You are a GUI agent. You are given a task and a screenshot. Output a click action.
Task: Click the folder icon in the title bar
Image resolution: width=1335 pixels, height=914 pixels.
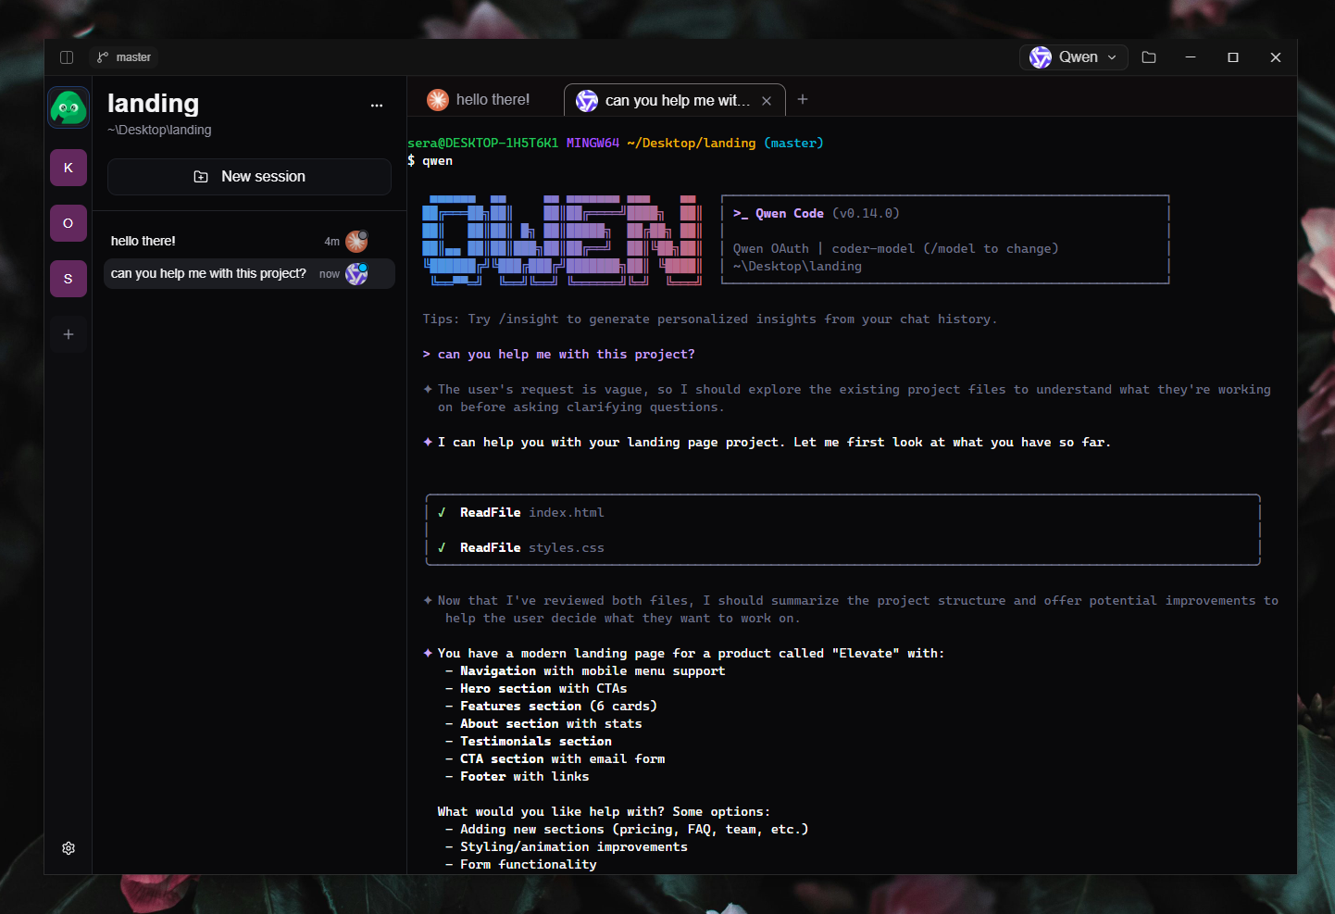[x=1149, y=56]
